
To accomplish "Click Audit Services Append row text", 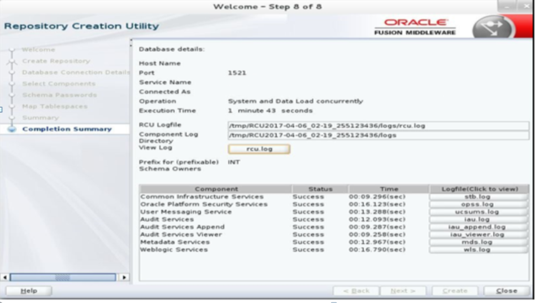I will pos(182,227).
